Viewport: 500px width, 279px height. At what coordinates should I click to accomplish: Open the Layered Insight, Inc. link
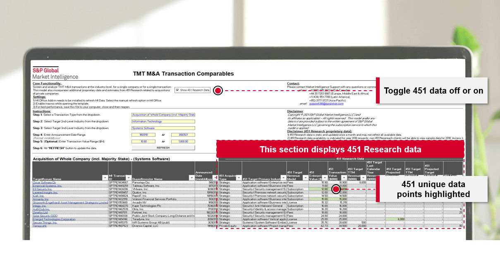coord(46,192)
